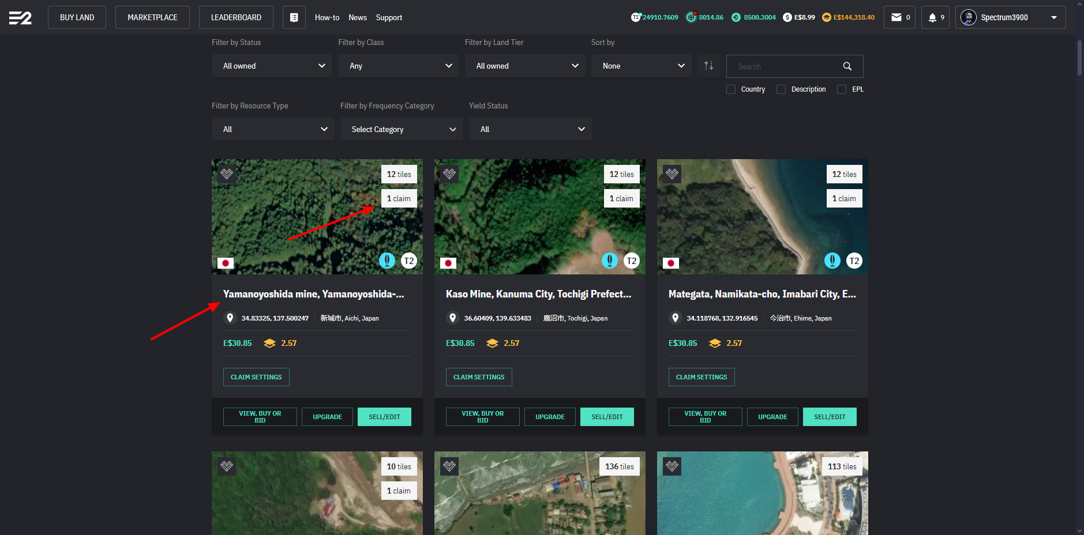Image resolution: width=1084 pixels, height=535 pixels.
Task: Click the 8014.86 balance icon
Action: click(691, 17)
